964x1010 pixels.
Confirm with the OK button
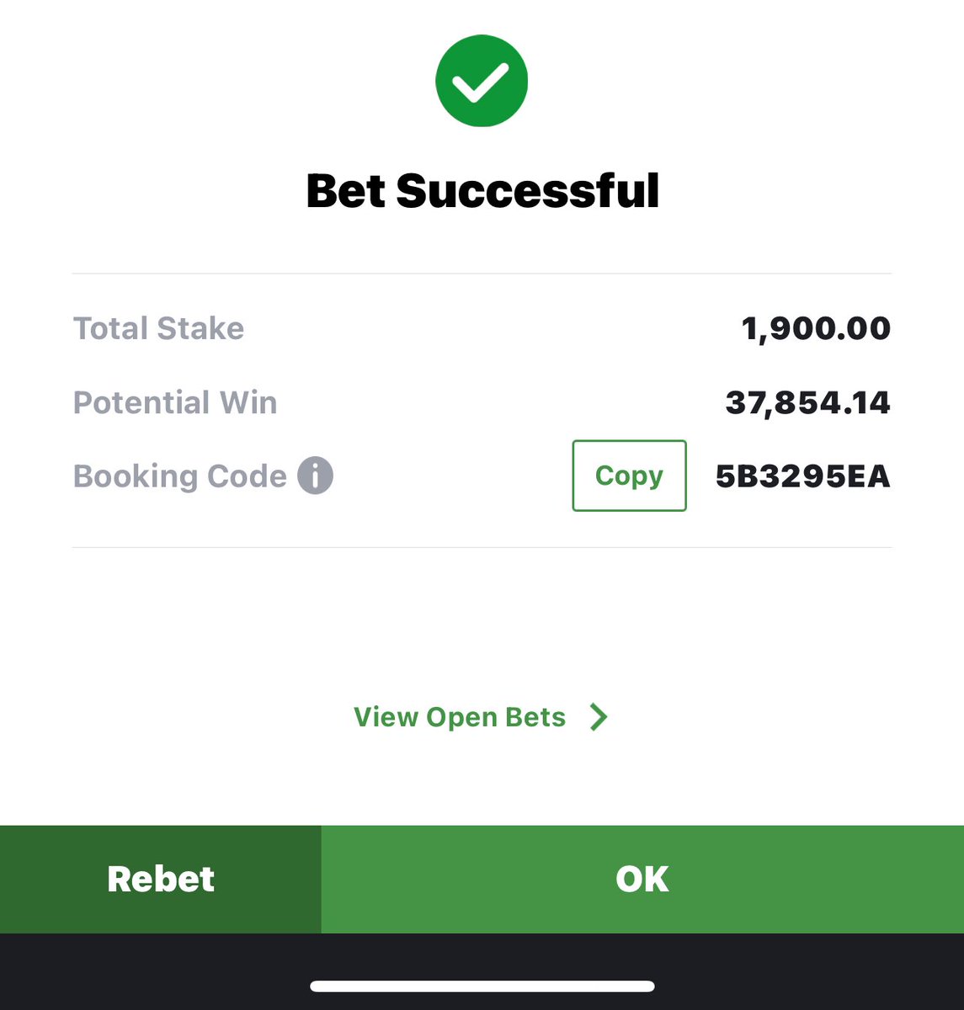pyautogui.click(x=642, y=879)
